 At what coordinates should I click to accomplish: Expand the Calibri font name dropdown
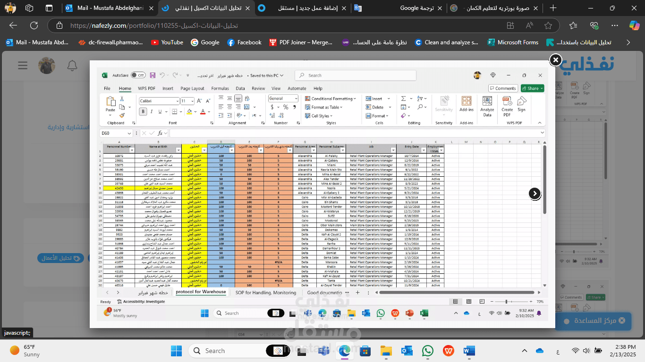coord(177,101)
